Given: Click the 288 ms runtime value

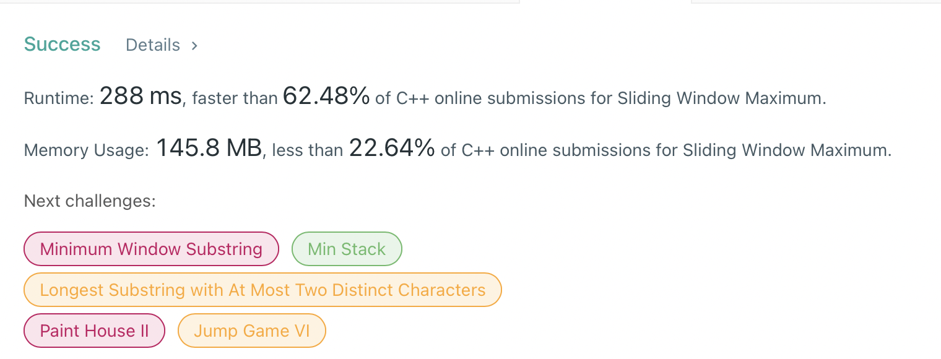Looking at the screenshot, I should point(141,96).
